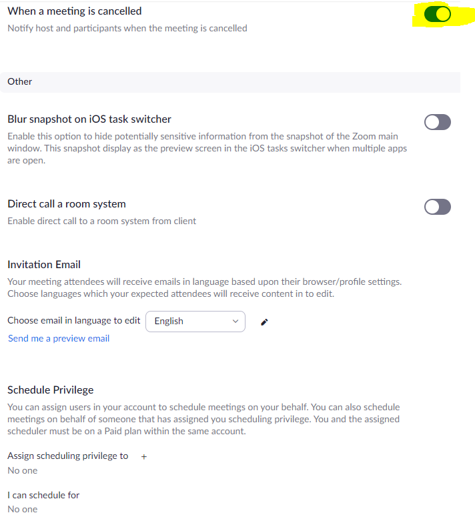Add a scheduling privilege user with plus icon
Viewport: 475px width, 529px height.
pyautogui.click(x=144, y=457)
